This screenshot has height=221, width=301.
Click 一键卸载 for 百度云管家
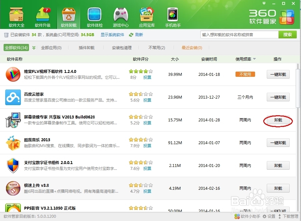pos(278,97)
